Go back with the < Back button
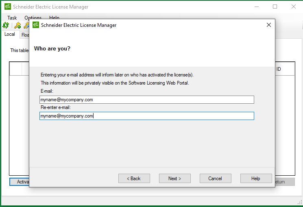The height and width of the screenshot is (207, 303). coord(134,179)
